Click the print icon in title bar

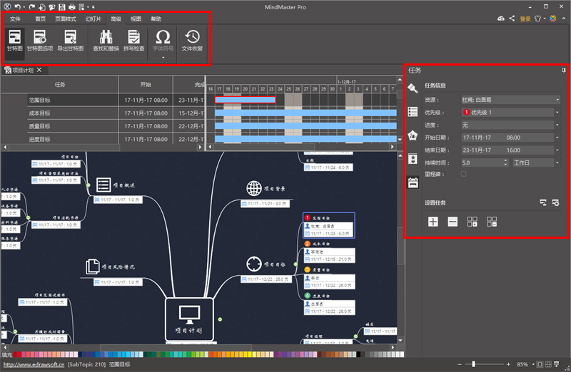pyautogui.click(x=72, y=7)
